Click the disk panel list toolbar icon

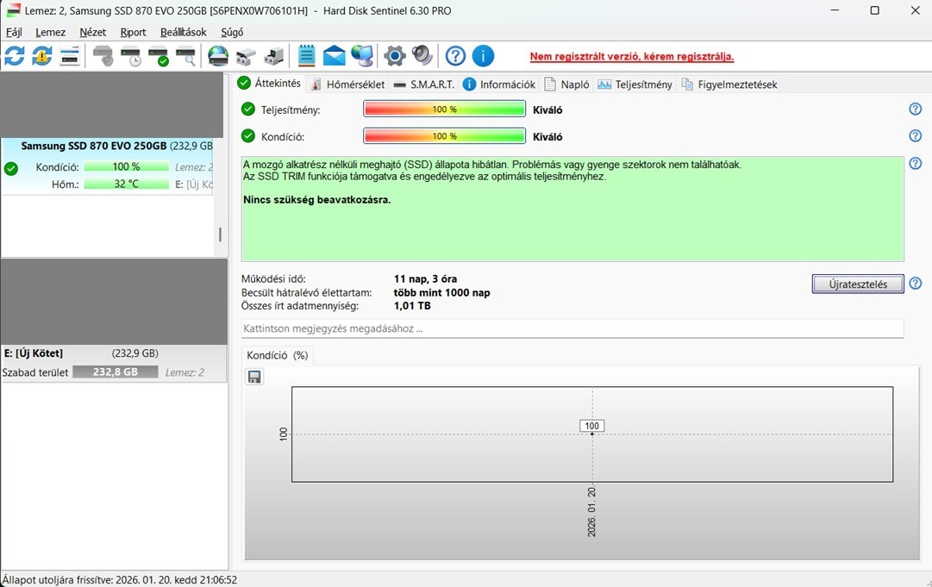(70, 56)
